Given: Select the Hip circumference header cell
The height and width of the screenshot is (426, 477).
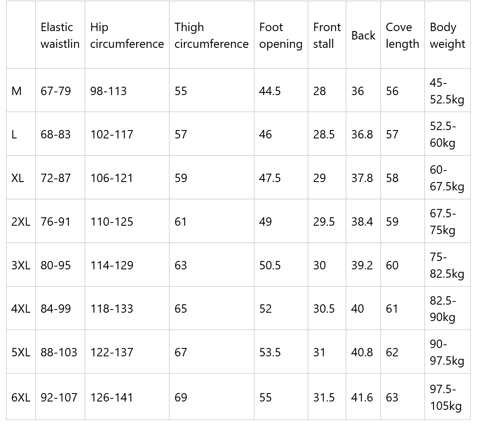Looking at the screenshot, I should [127, 35].
